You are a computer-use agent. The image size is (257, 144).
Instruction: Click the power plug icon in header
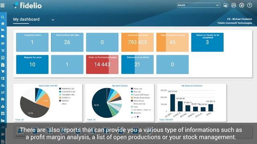coord(242,5)
